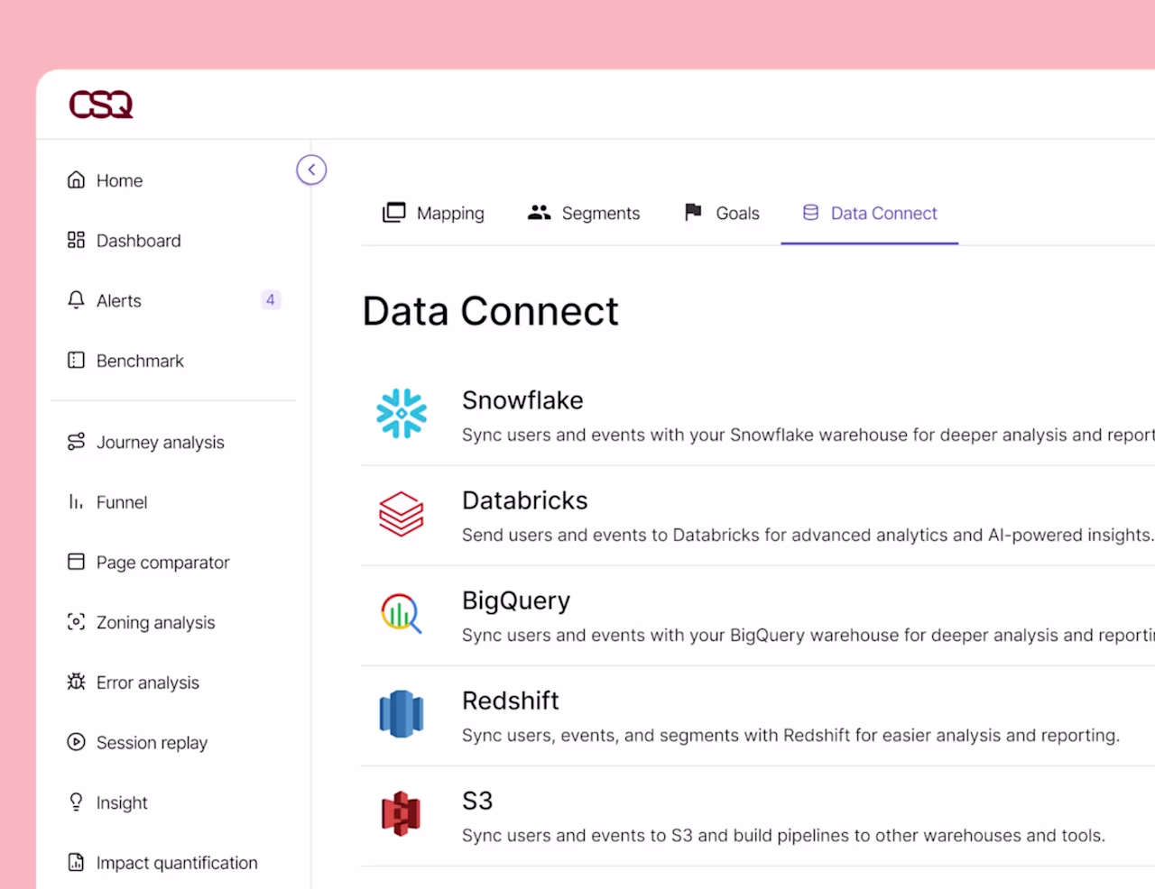The image size is (1155, 889).
Task: Click the Databricks logo icon
Action: click(x=402, y=514)
